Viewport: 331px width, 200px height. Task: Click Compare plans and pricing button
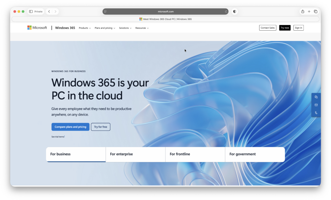[x=70, y=127]
